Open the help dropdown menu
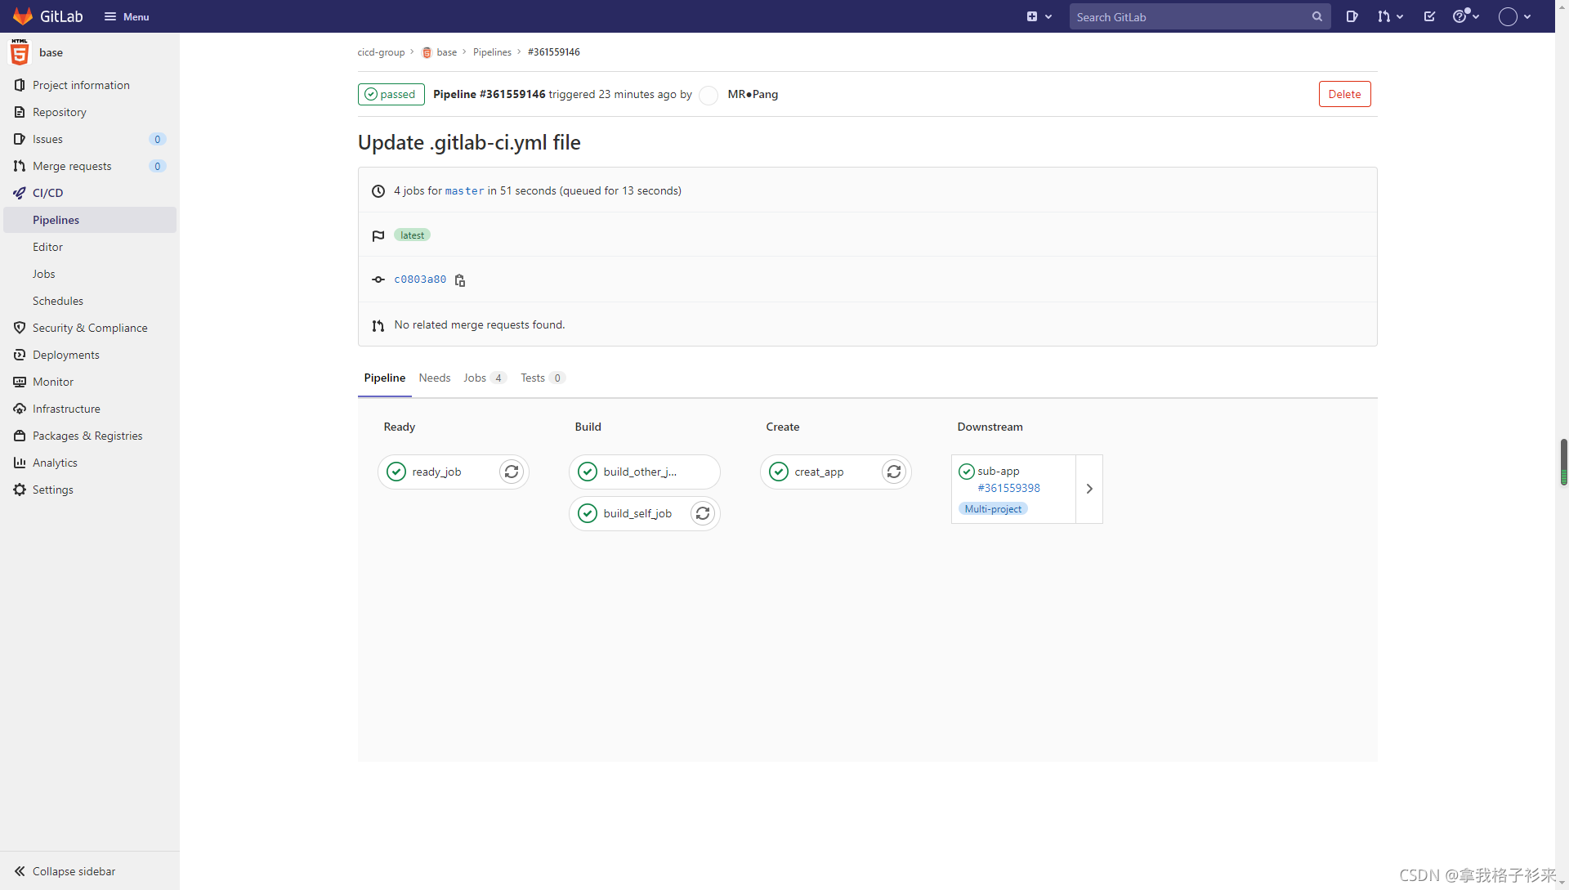The width and height of the screenshot is (1569, 890). point(1466,16)
